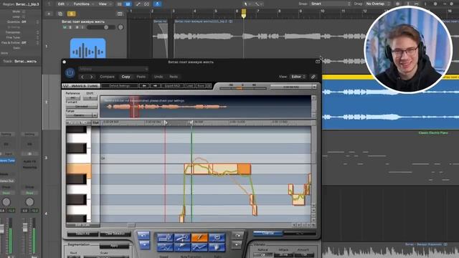Screen dimensions: 459x258
Task: Open the Functions menu in Logic
Action: click(83, 4)
